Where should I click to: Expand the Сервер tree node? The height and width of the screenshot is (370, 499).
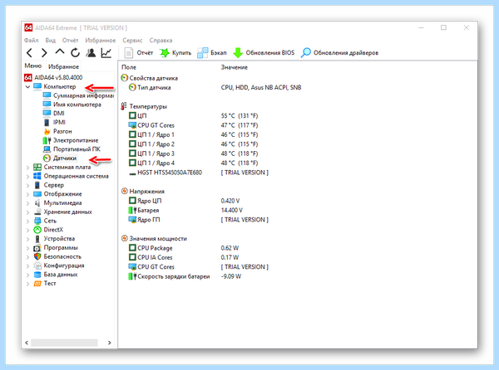(27, 185)
